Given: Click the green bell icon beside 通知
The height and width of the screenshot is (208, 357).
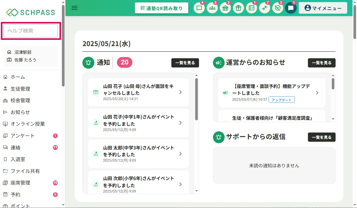Looking at the screenshot, I should click(x=88, y=63).
